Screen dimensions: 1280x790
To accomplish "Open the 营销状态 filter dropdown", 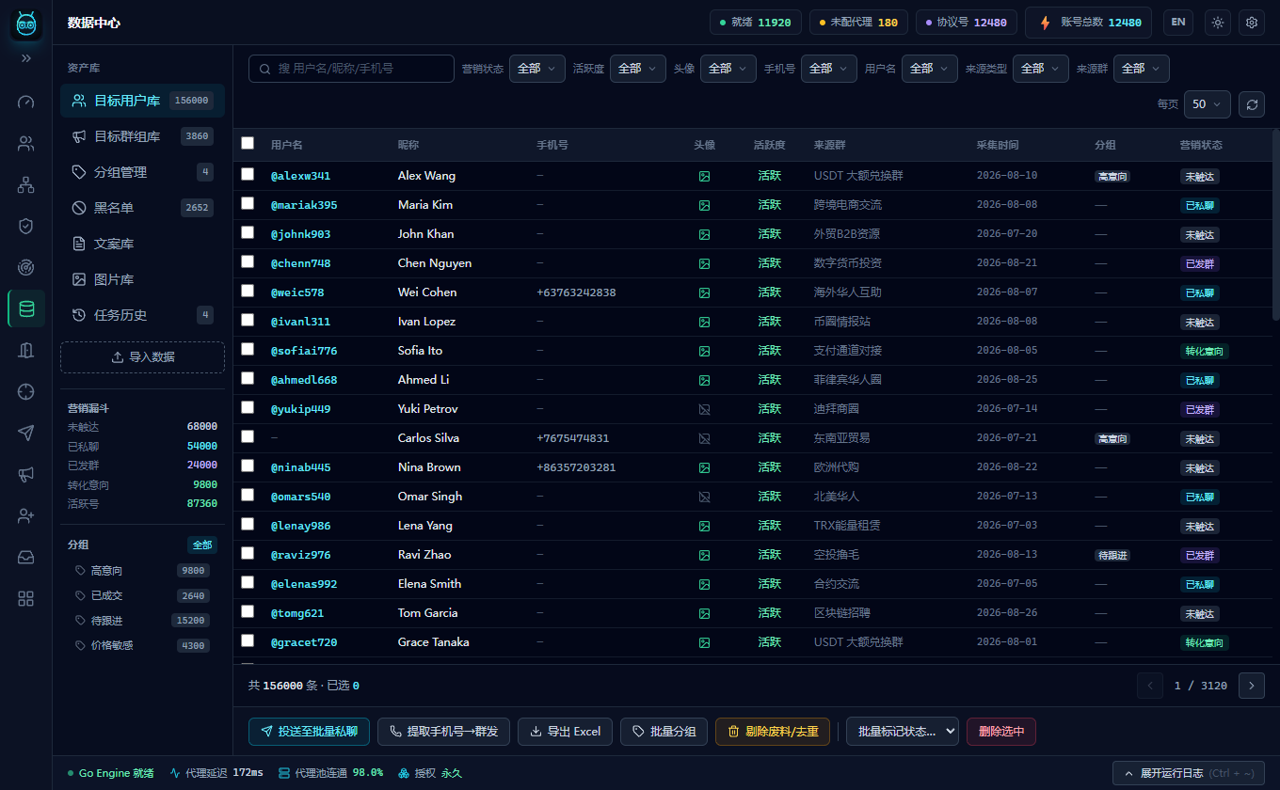I will tap(537, 69).
